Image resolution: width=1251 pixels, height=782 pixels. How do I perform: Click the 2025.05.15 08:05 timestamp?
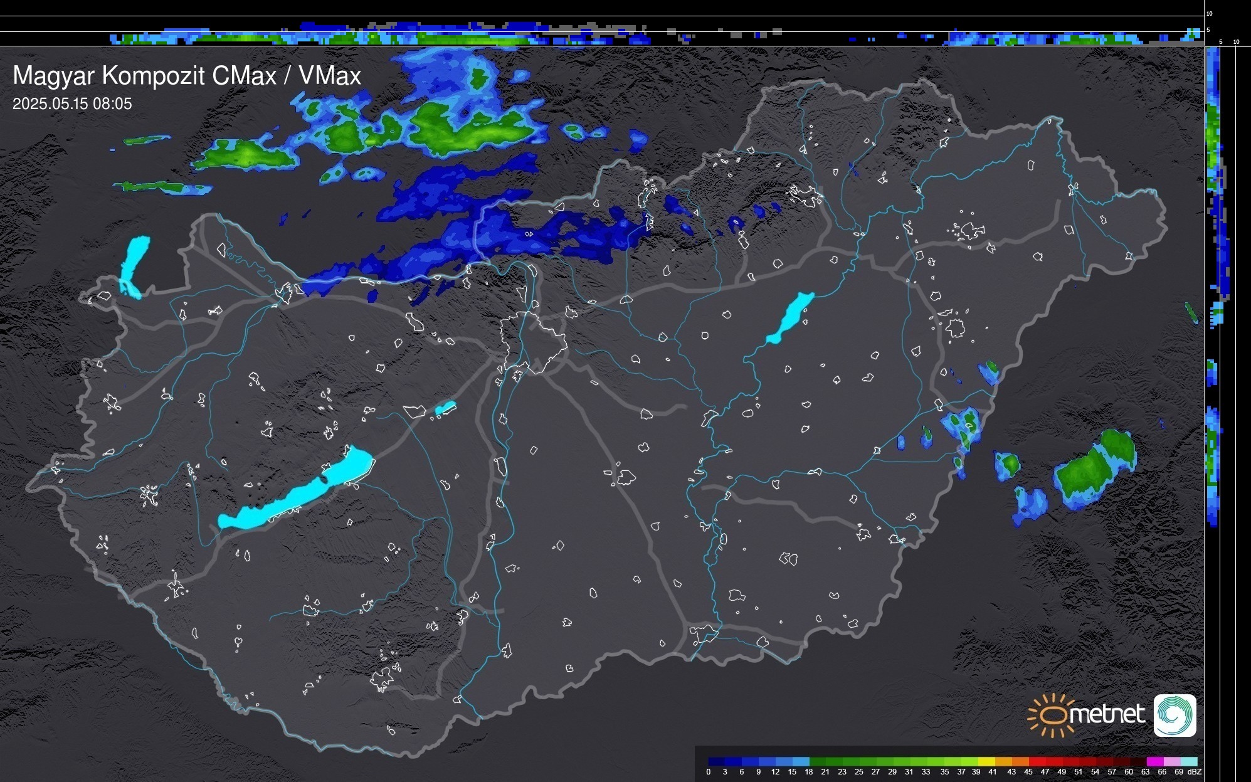72,104
